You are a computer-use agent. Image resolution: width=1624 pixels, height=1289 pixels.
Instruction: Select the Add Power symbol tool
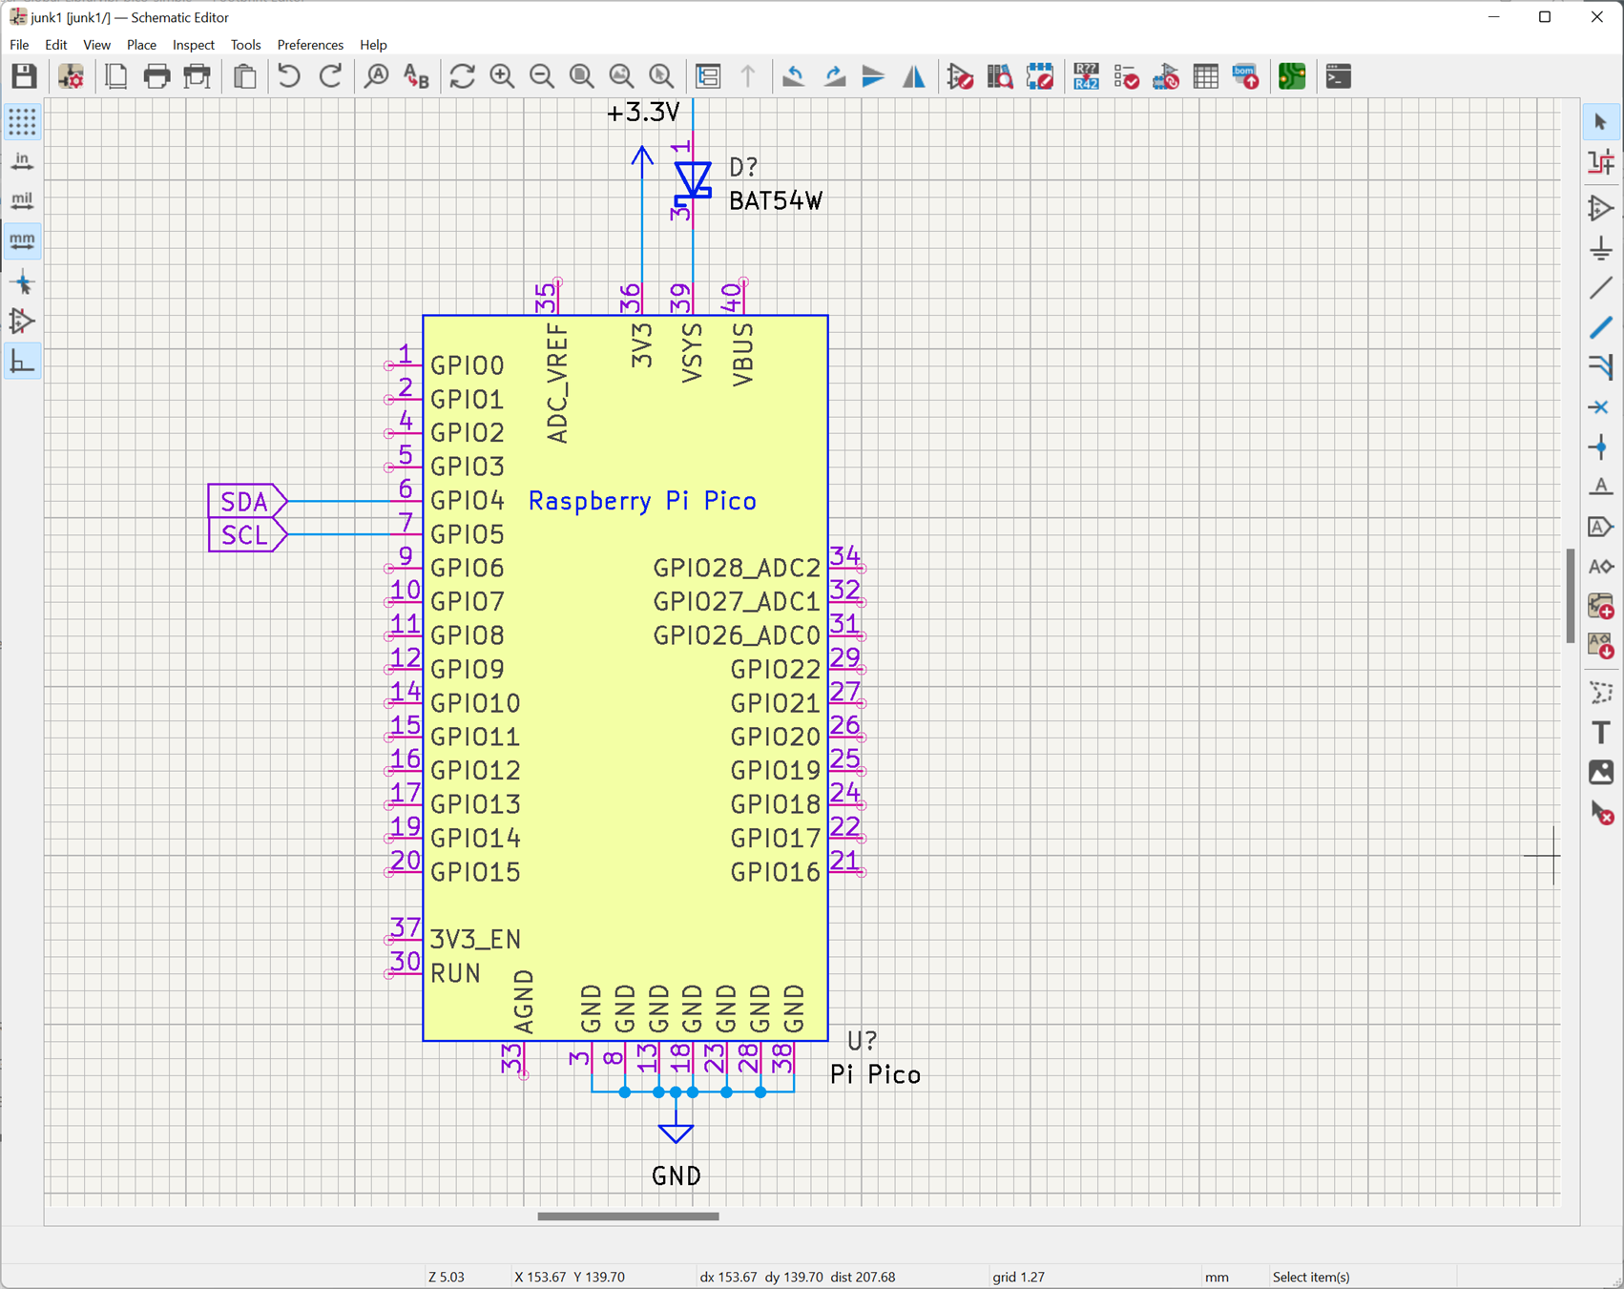pos(1601,248)
